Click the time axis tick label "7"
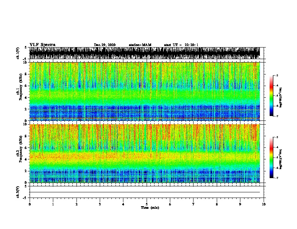297x229 pixels. point(193,204)
